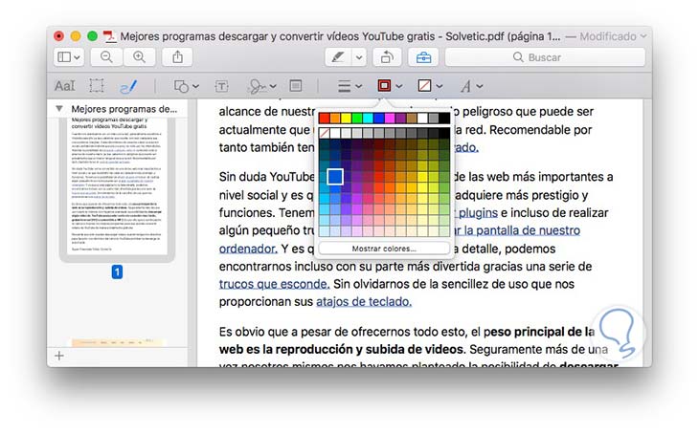Image resolution: width=699 pixels, height=434 pixels.
Task: Select the no-color swatch with red slash
Action: (324, 133)
